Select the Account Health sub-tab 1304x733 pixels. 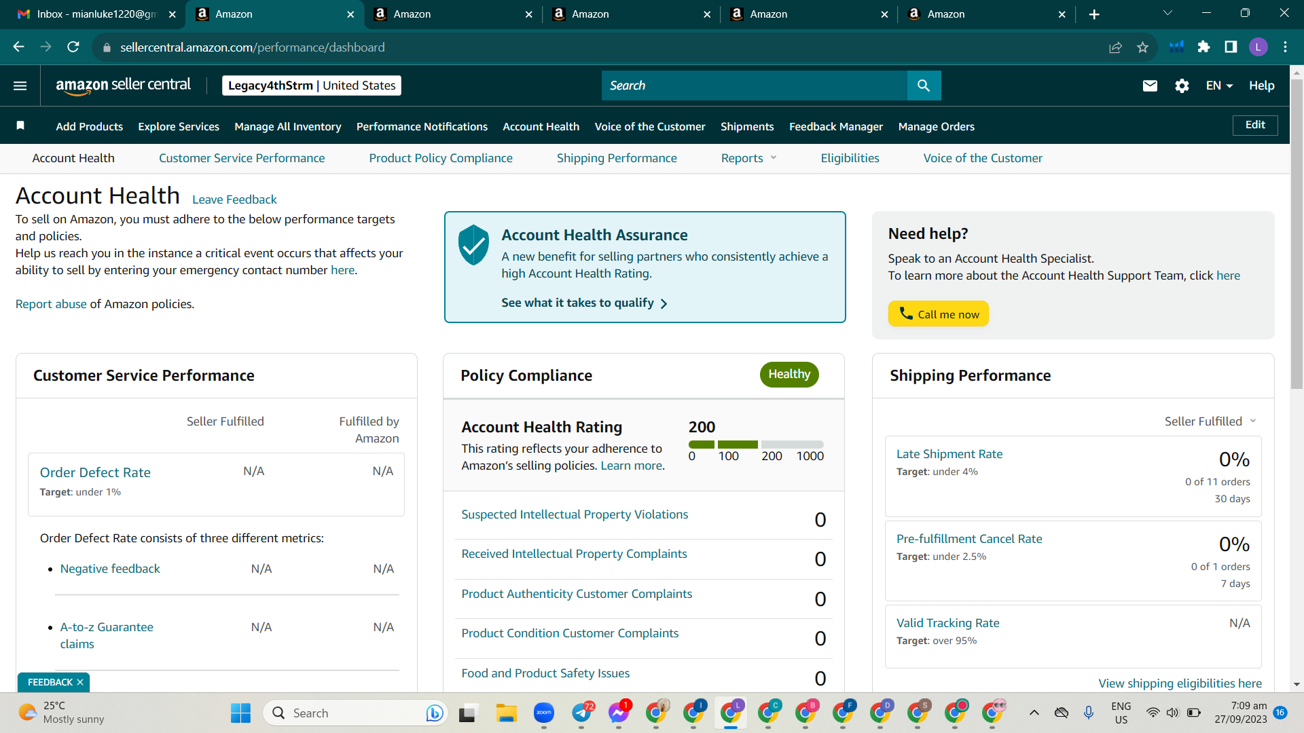click(x=73, y=158)
